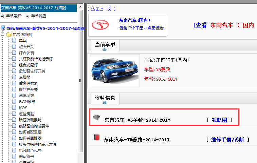Click the computer icon beside 当前 tree root
257x163 pixels.
click(x=3, y=28)
